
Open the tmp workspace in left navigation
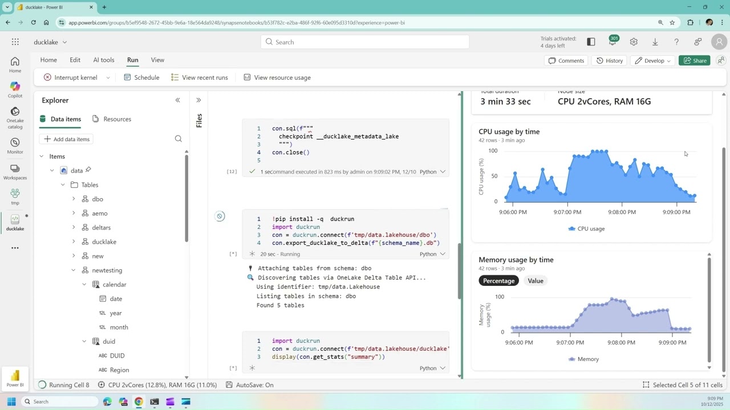tap(15, 197)
